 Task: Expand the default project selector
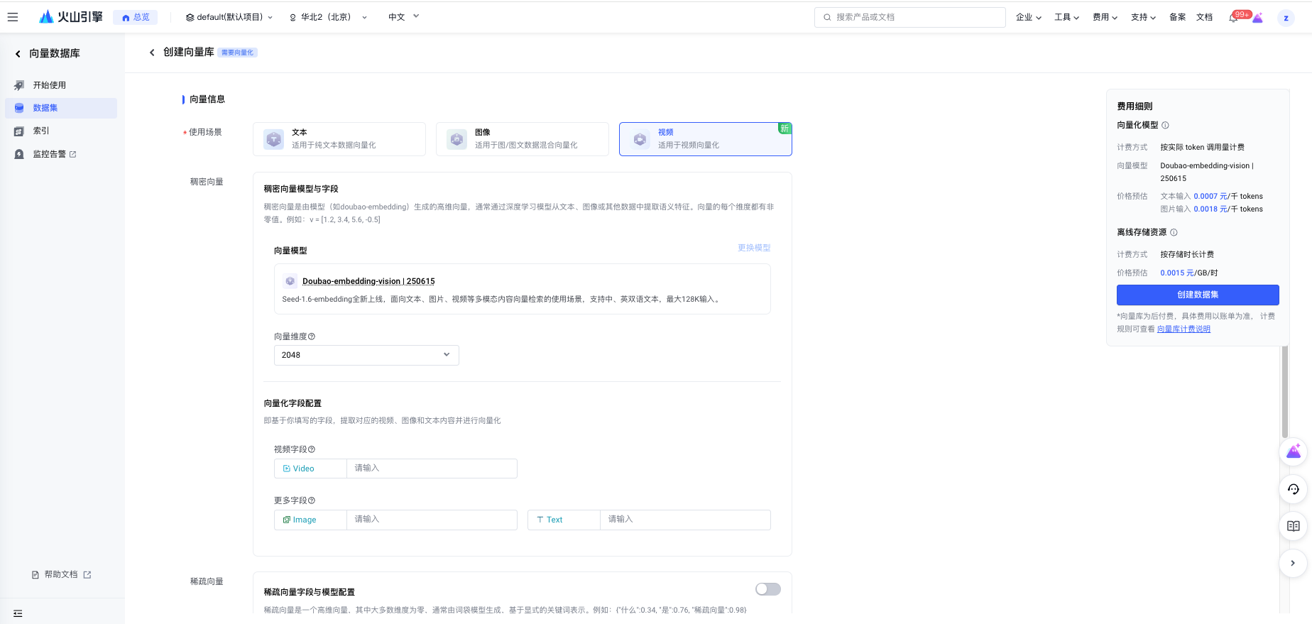pyautogui.click(x=229, y=17)
